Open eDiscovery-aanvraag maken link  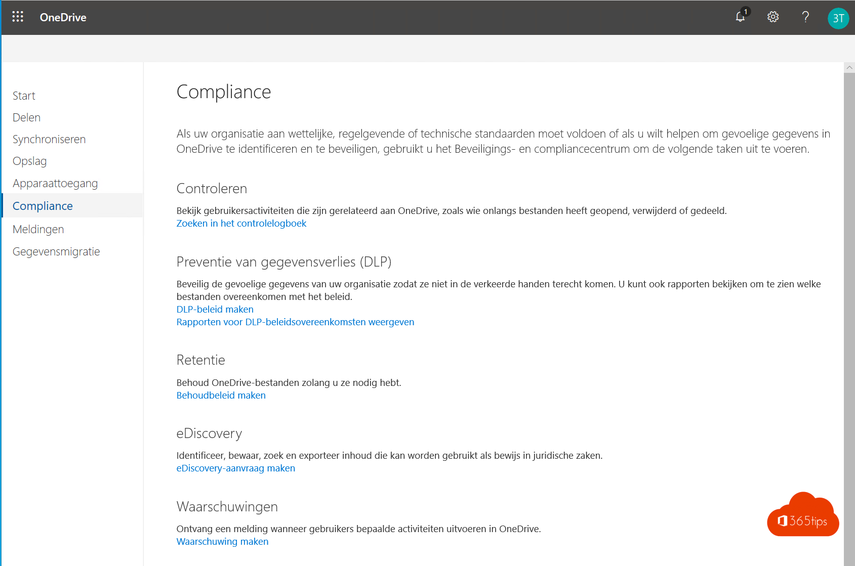[236, 468]
